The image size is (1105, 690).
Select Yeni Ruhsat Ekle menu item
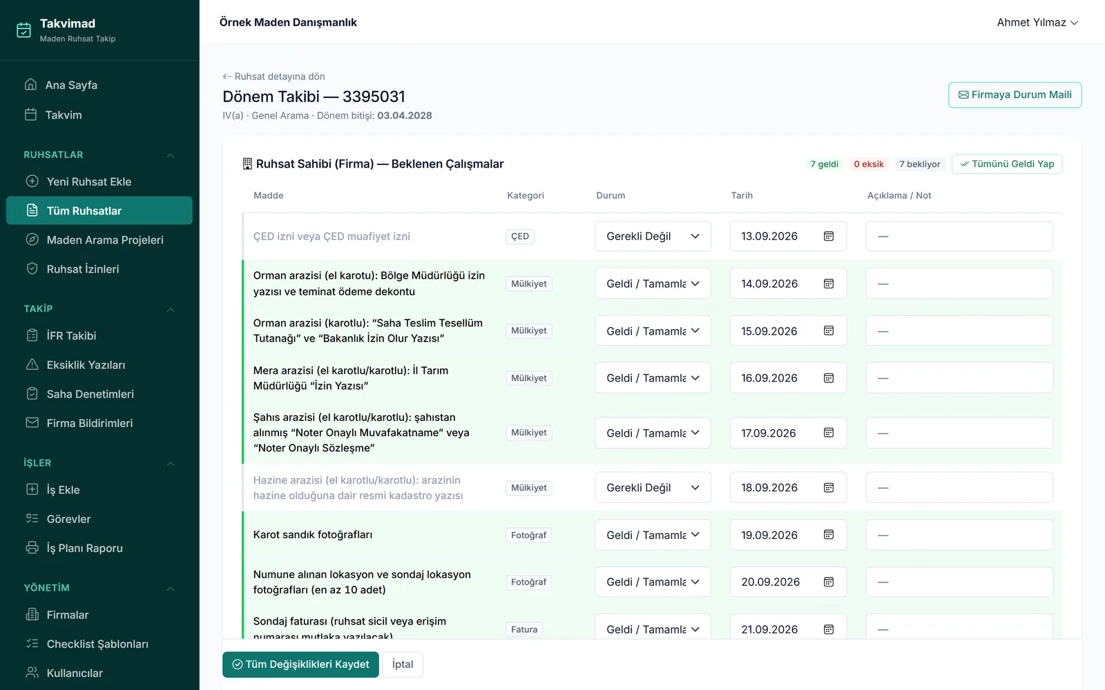pyautogui.click(x=99, y=181)
